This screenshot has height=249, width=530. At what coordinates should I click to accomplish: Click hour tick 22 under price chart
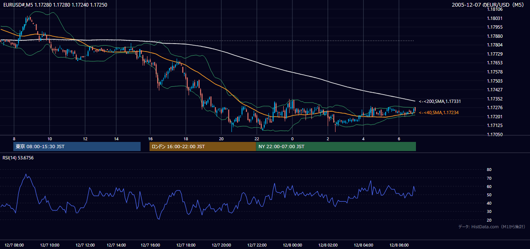click(257, 139)
